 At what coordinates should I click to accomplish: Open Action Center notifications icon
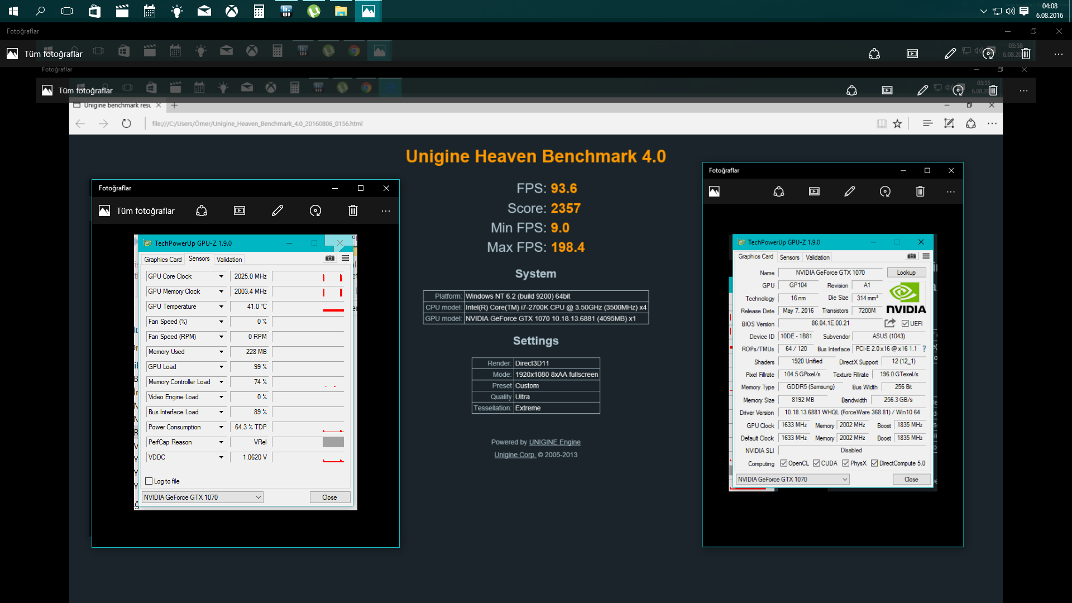(x=1024, y=11)
